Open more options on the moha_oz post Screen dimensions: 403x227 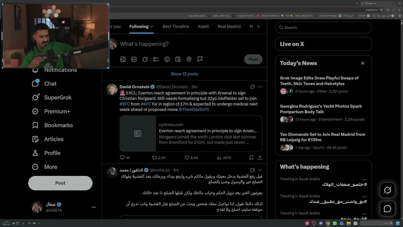tap(260, 170)
